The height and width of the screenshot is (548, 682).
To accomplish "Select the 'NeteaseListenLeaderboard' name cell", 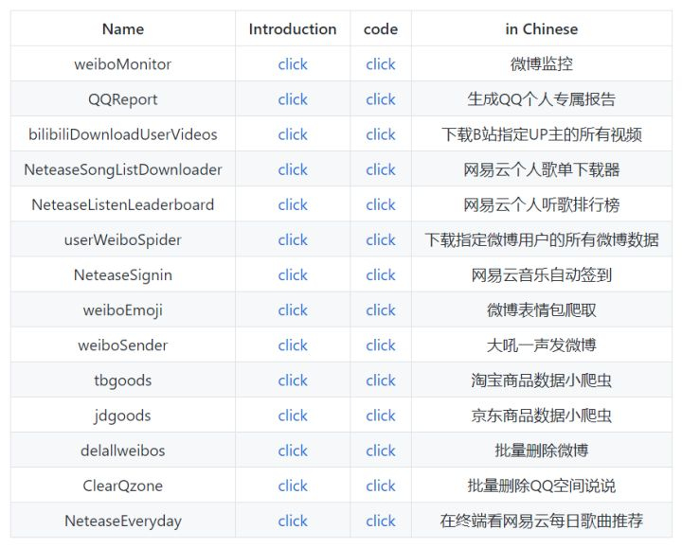I will pos(123,205).
